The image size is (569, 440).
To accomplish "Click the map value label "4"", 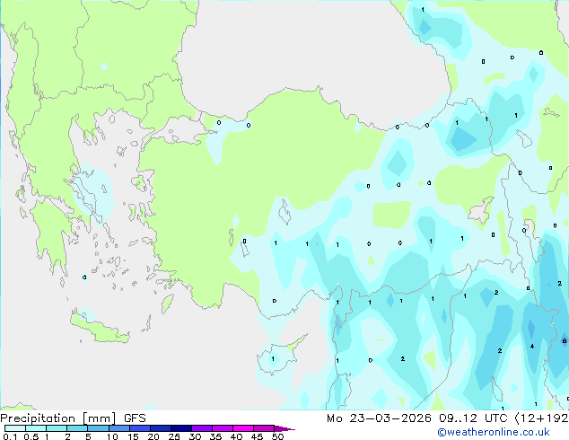I will pos(532,347).
